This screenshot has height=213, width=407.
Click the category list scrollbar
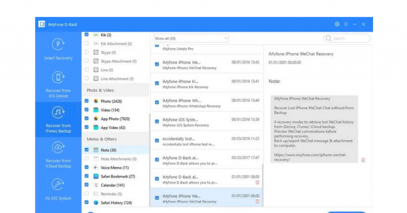click(149, 160)
